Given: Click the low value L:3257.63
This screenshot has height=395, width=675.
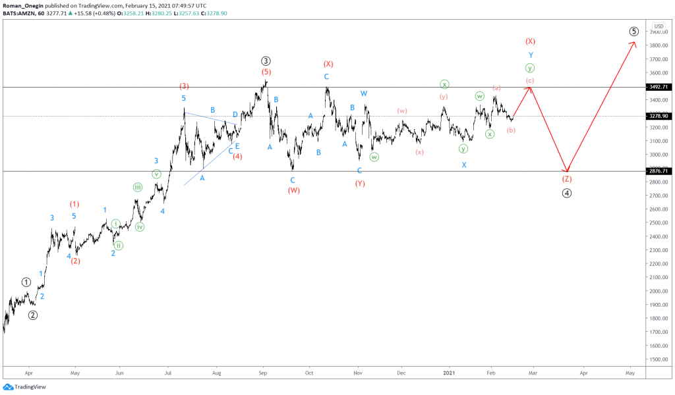Looking at the screenshot, I should click(x=187, y=13).
